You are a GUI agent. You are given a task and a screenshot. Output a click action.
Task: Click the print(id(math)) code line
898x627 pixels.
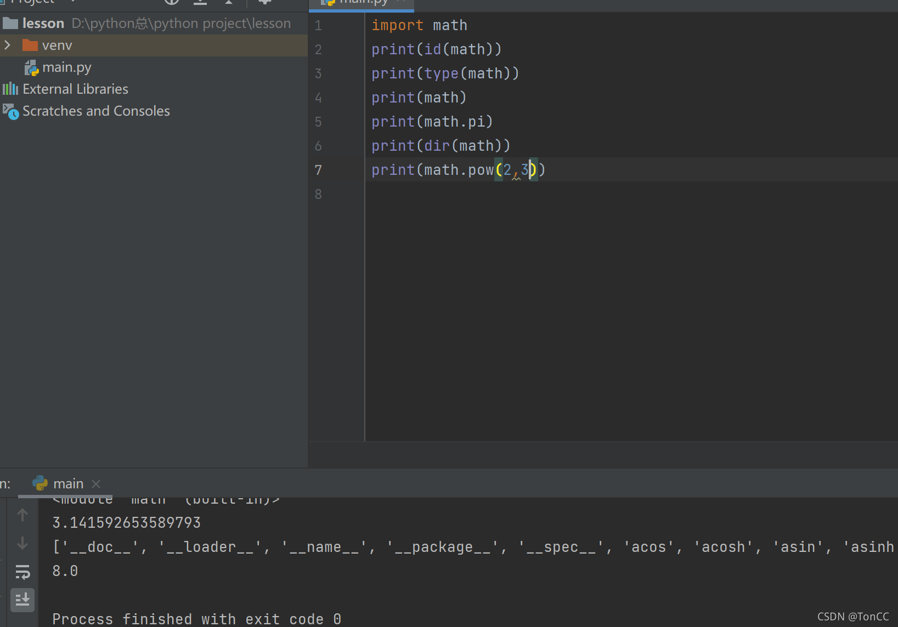(x=437, y=49)
